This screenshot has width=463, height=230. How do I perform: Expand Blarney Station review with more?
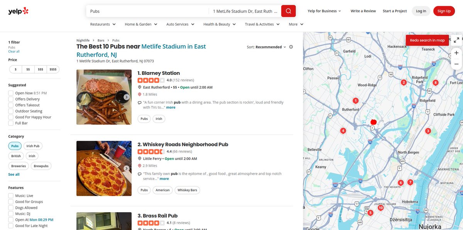click(x=171, y=107)
